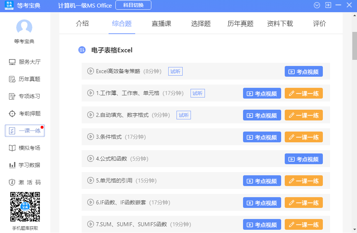Open 考点视频 for 2.自动填充、数字格式
The image size is (357, 233).
(x=262, y=115)
